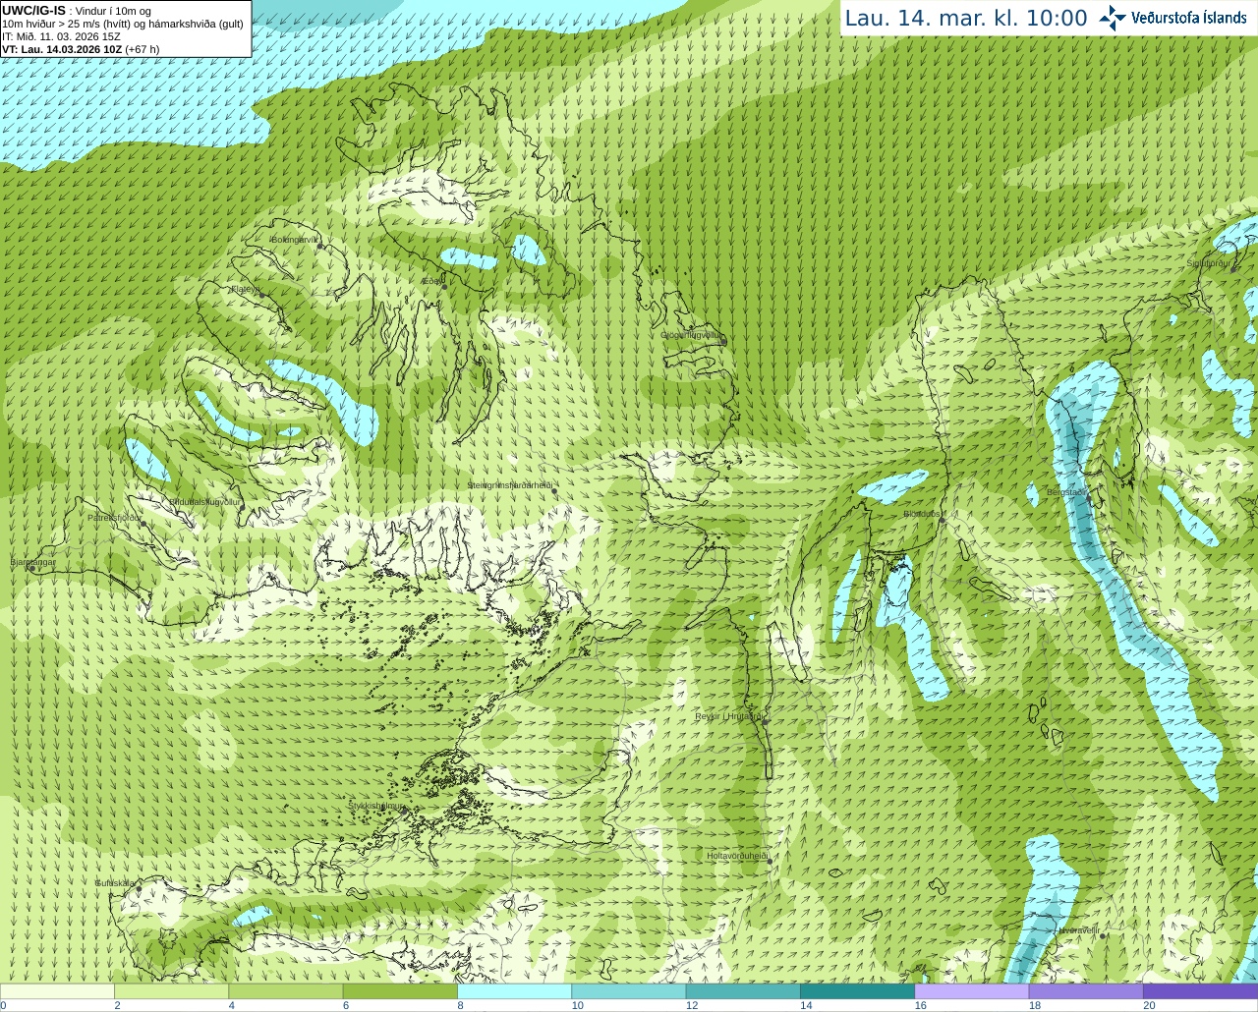Screen dimensions: 1258x1012
Task: Click the 'Reykir í Hrútafirði' place label
Action: (729, 716)
